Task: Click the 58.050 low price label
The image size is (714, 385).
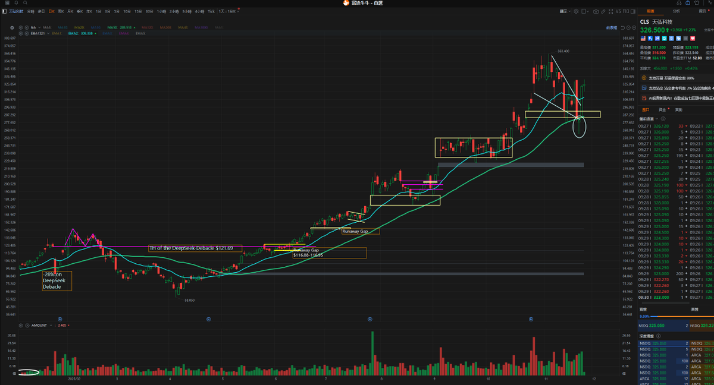Action: pos(189,300)
